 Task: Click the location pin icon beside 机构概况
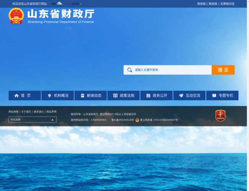point(49,95)
